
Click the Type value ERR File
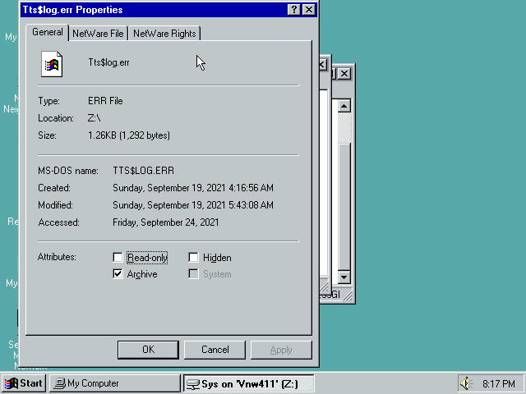click(x=105, y=101)
